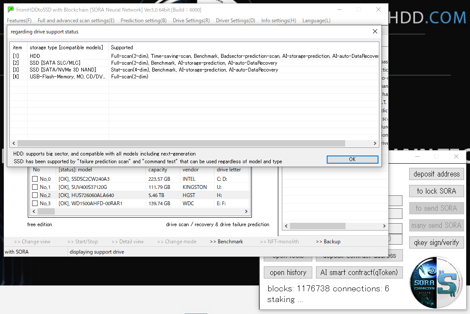
Task: Click right arrow of side panel scrollbar
Action: (384, 226)
